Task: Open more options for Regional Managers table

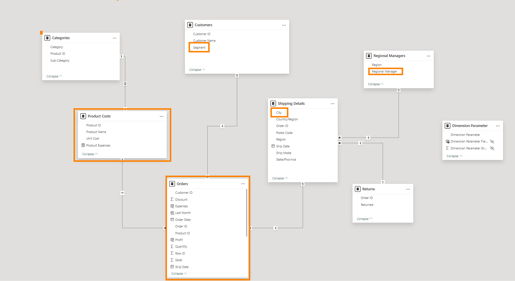Action: pyautogui.click(x=428, y=56)
